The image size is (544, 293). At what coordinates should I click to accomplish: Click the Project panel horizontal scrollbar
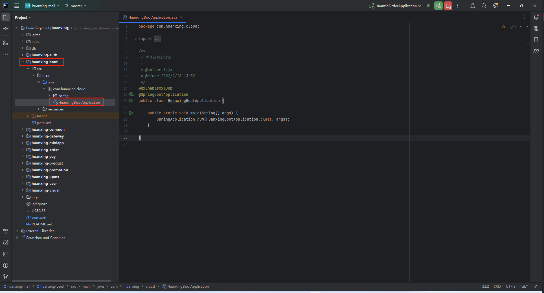[x=61, y=281]
